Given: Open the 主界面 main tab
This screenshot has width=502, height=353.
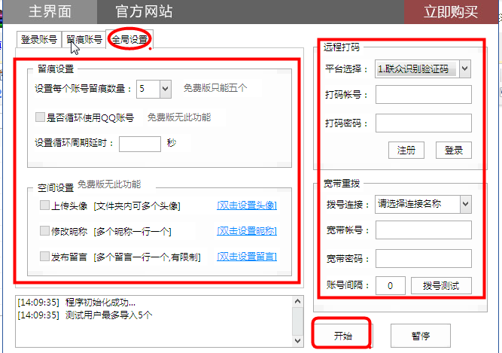Looking at the screenshot, I should [50, 12].
